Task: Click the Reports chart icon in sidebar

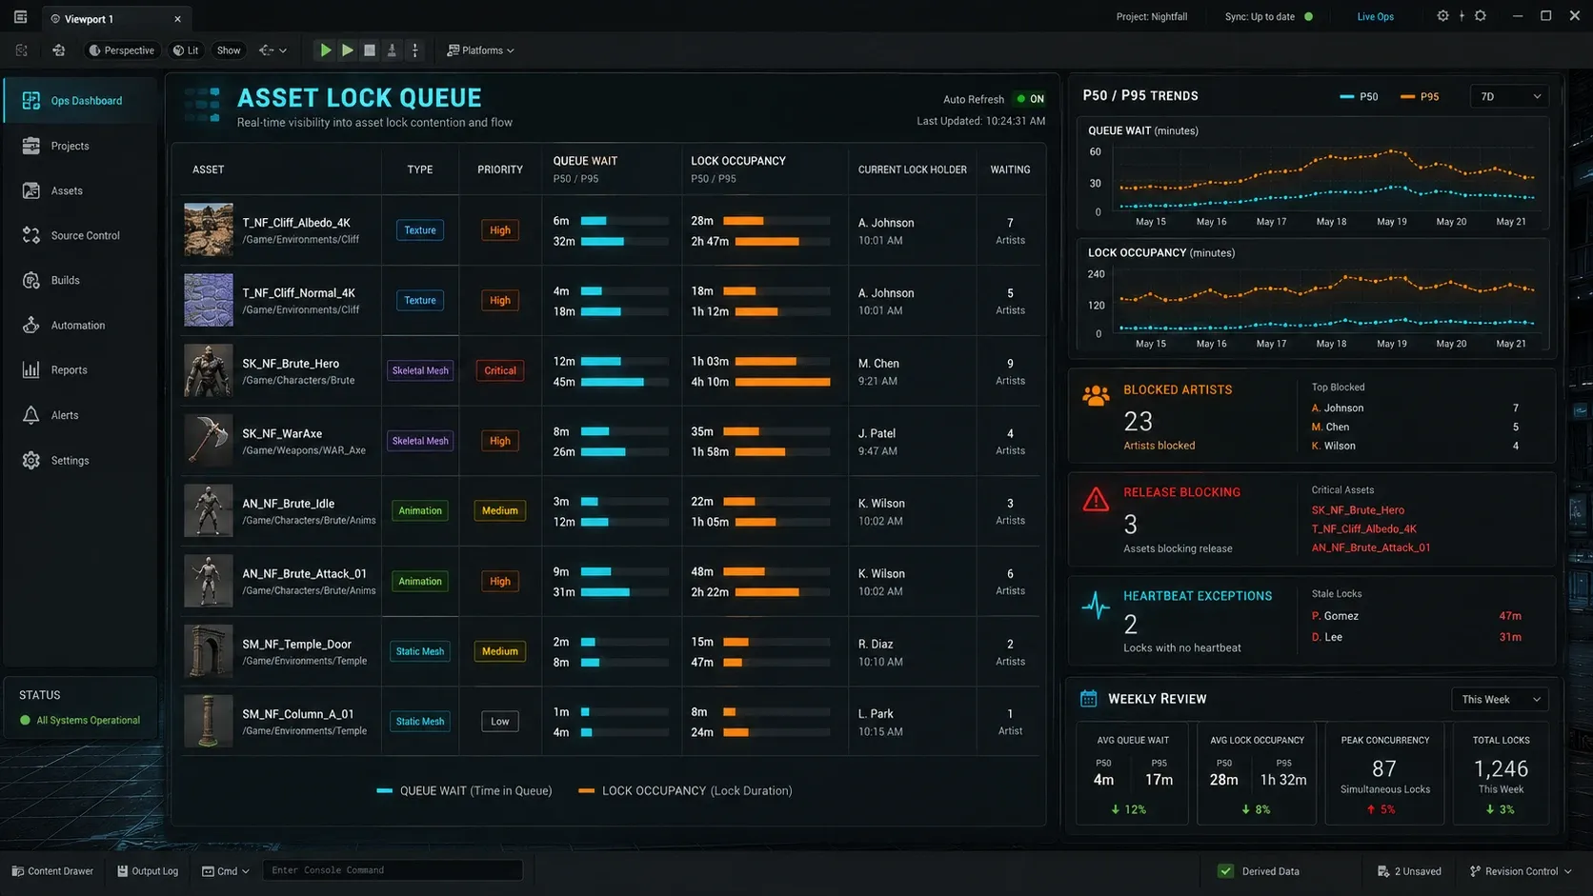Action: click(x=31, y=370)
